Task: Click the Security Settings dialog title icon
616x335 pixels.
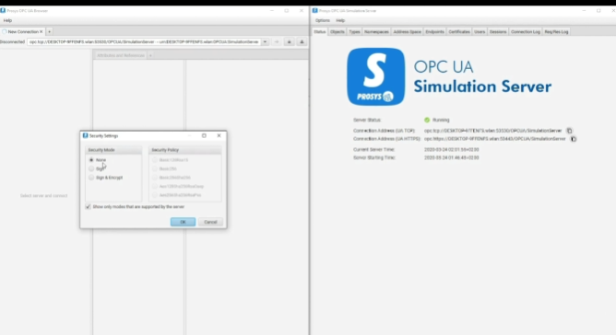Action: pos(85,135)
